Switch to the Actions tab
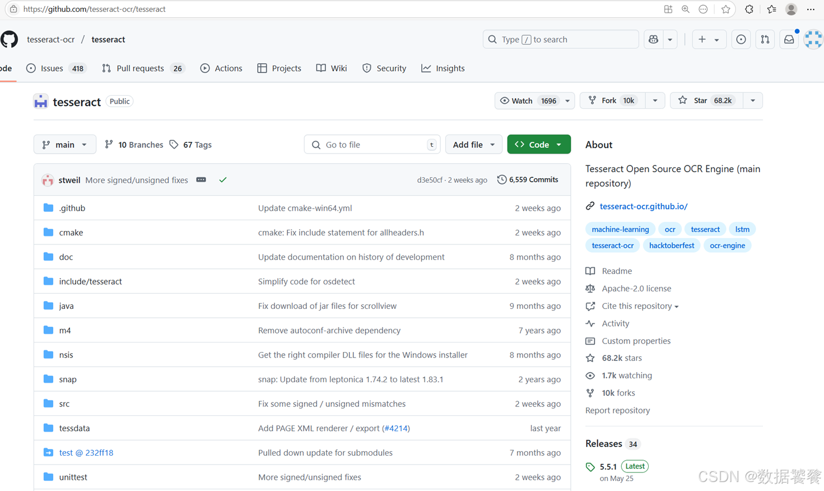The image size is (824, 491). 222,68
